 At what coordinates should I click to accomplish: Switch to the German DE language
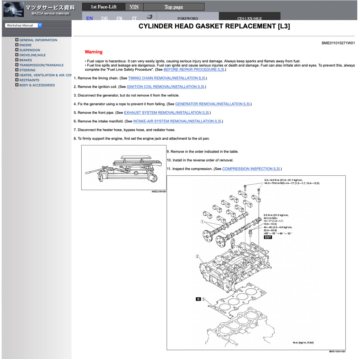point(104,18)
